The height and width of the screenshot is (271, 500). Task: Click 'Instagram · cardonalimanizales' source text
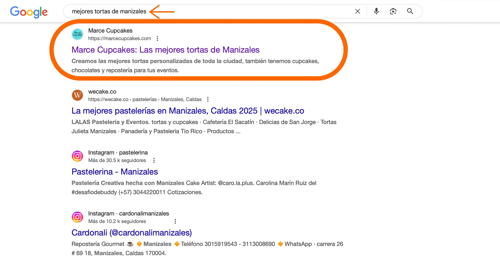coord(129,213)
